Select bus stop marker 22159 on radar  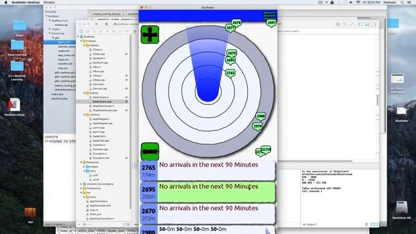click(266, 150)
